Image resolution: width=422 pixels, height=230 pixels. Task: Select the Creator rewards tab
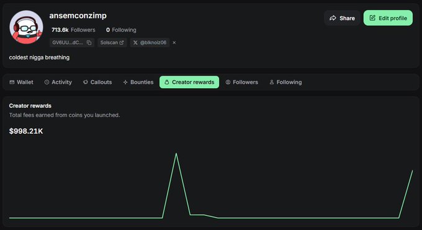189,82
